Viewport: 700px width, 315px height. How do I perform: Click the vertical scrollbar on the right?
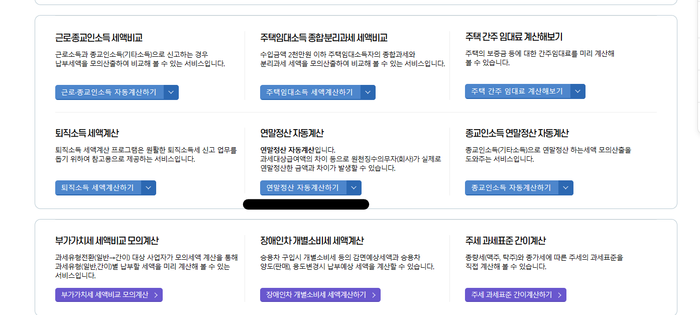pyautogui.click(x=697, y=35)
